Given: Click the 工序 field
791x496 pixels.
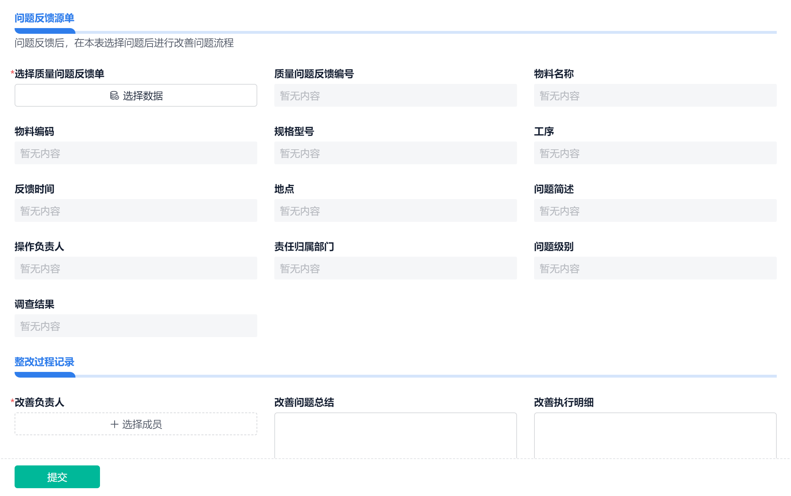Looking at the screenshot, I should pyautogui.click(x=655, y=153).
